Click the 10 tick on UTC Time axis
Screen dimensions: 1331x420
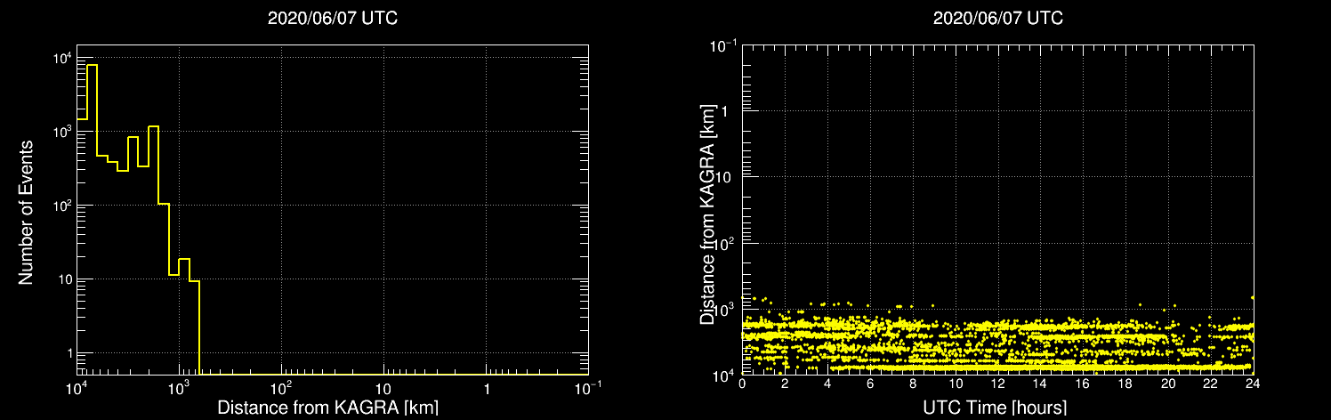point(956,383)
